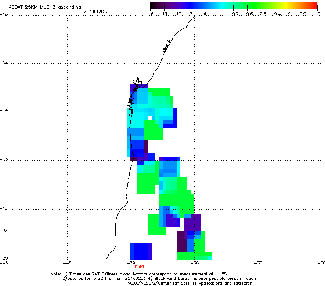Image resolution: width=325 pixels, height=286 pixels.
Task: Click the color scale label '-0.5'
Action: 262,14
